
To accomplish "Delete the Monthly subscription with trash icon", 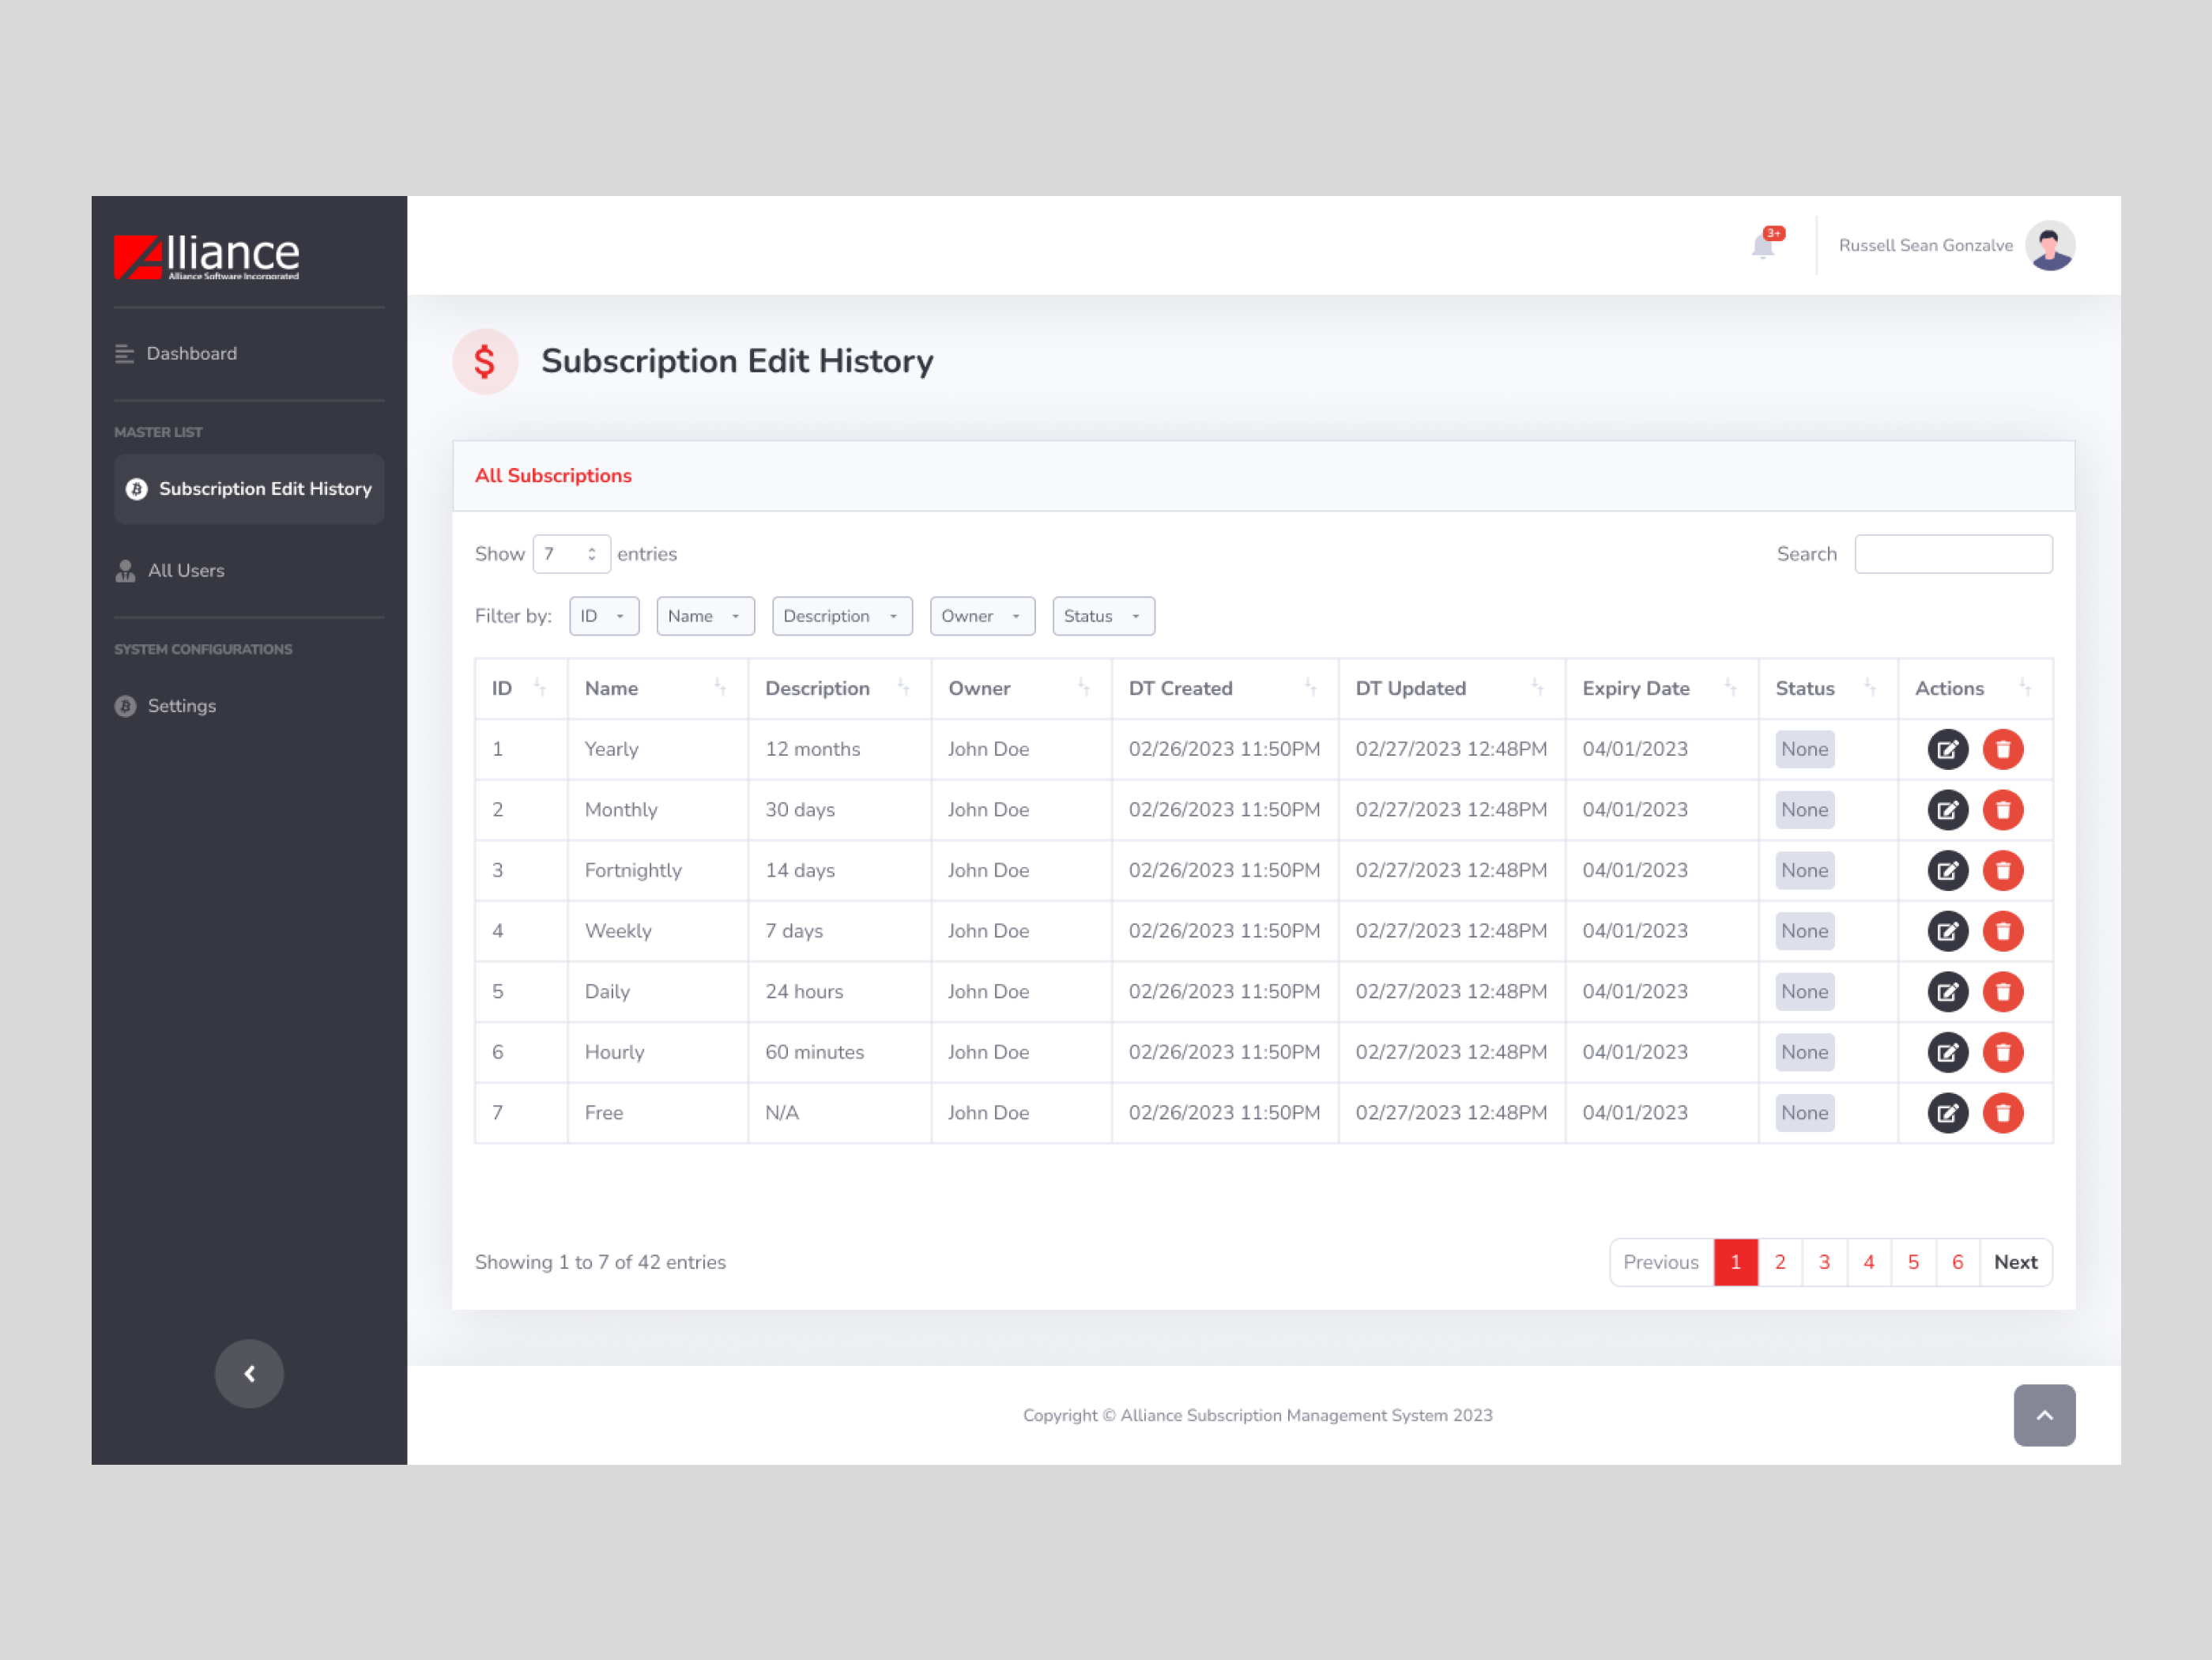I will 2002,810.
